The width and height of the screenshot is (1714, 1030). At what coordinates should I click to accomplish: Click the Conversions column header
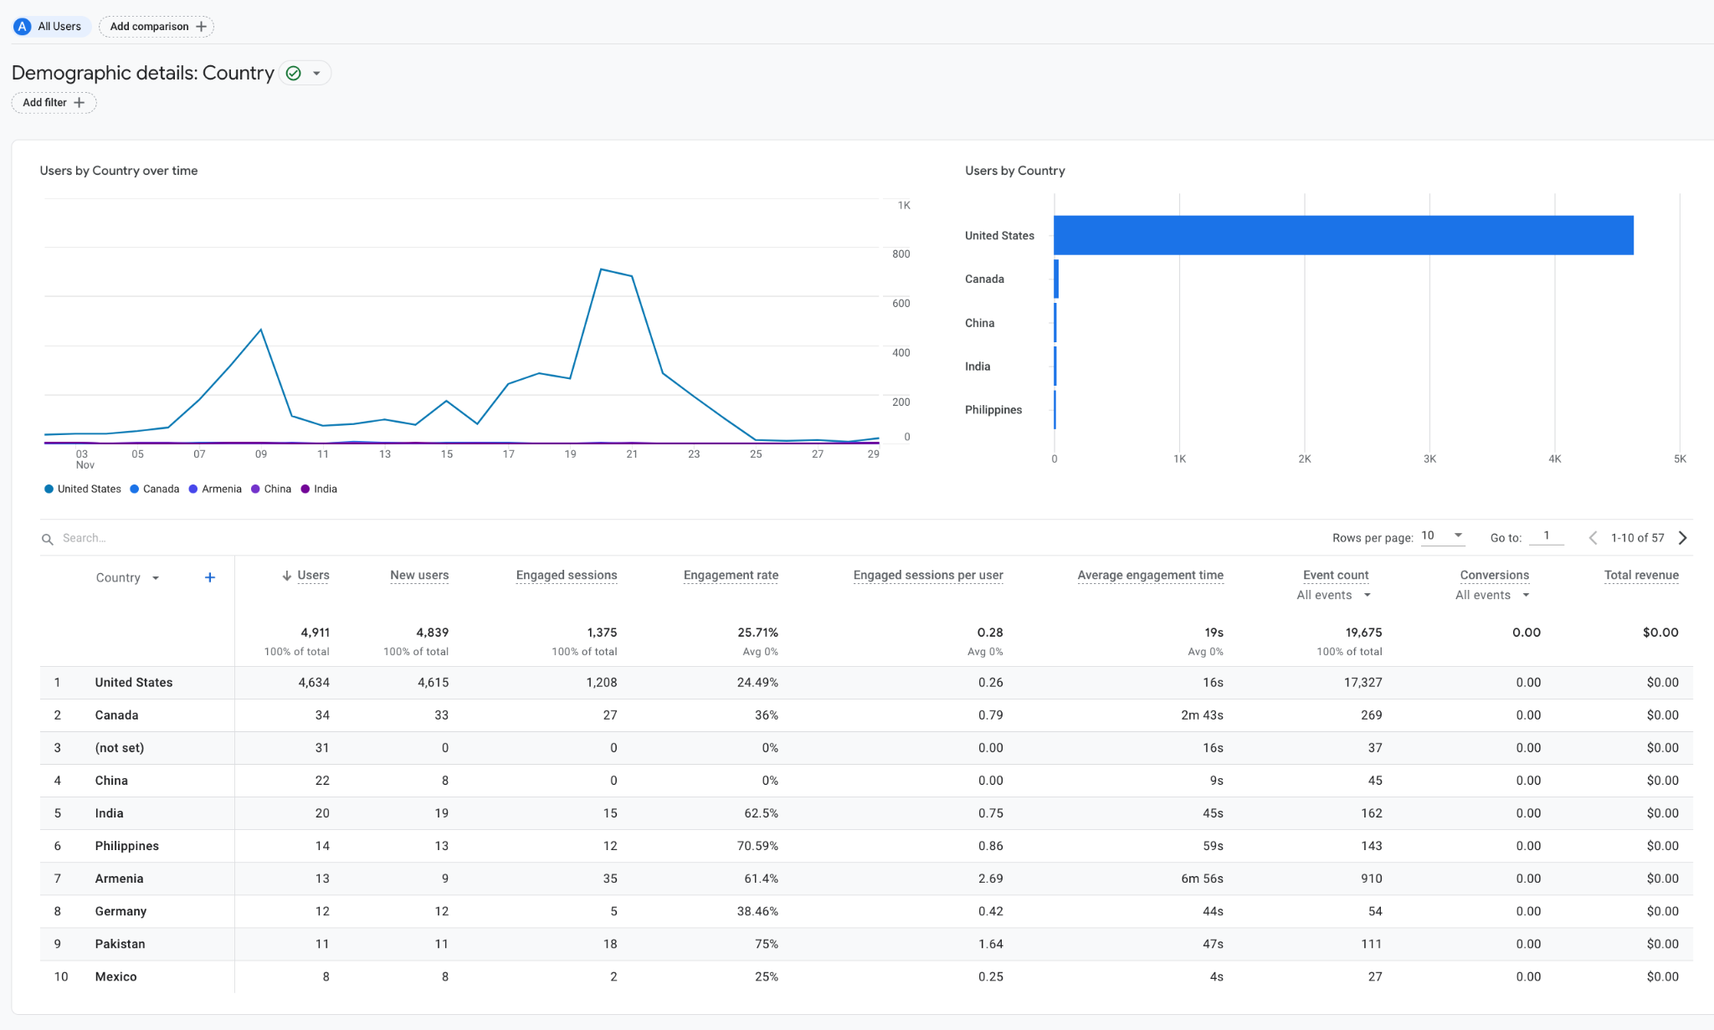[x=1494, y=576]
